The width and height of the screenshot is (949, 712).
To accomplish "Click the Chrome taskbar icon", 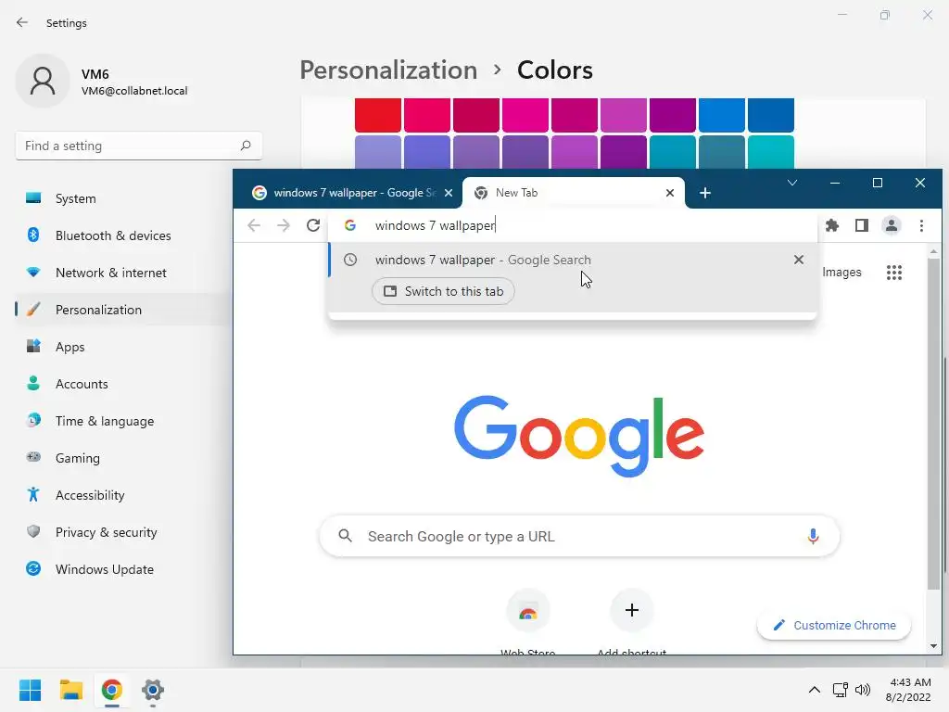I will pos(112,690).
